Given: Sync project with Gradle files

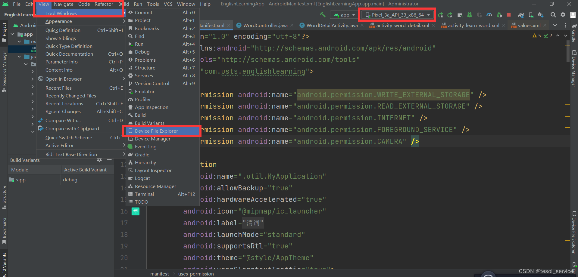Looking at the screenshot, I should point(521,14).
